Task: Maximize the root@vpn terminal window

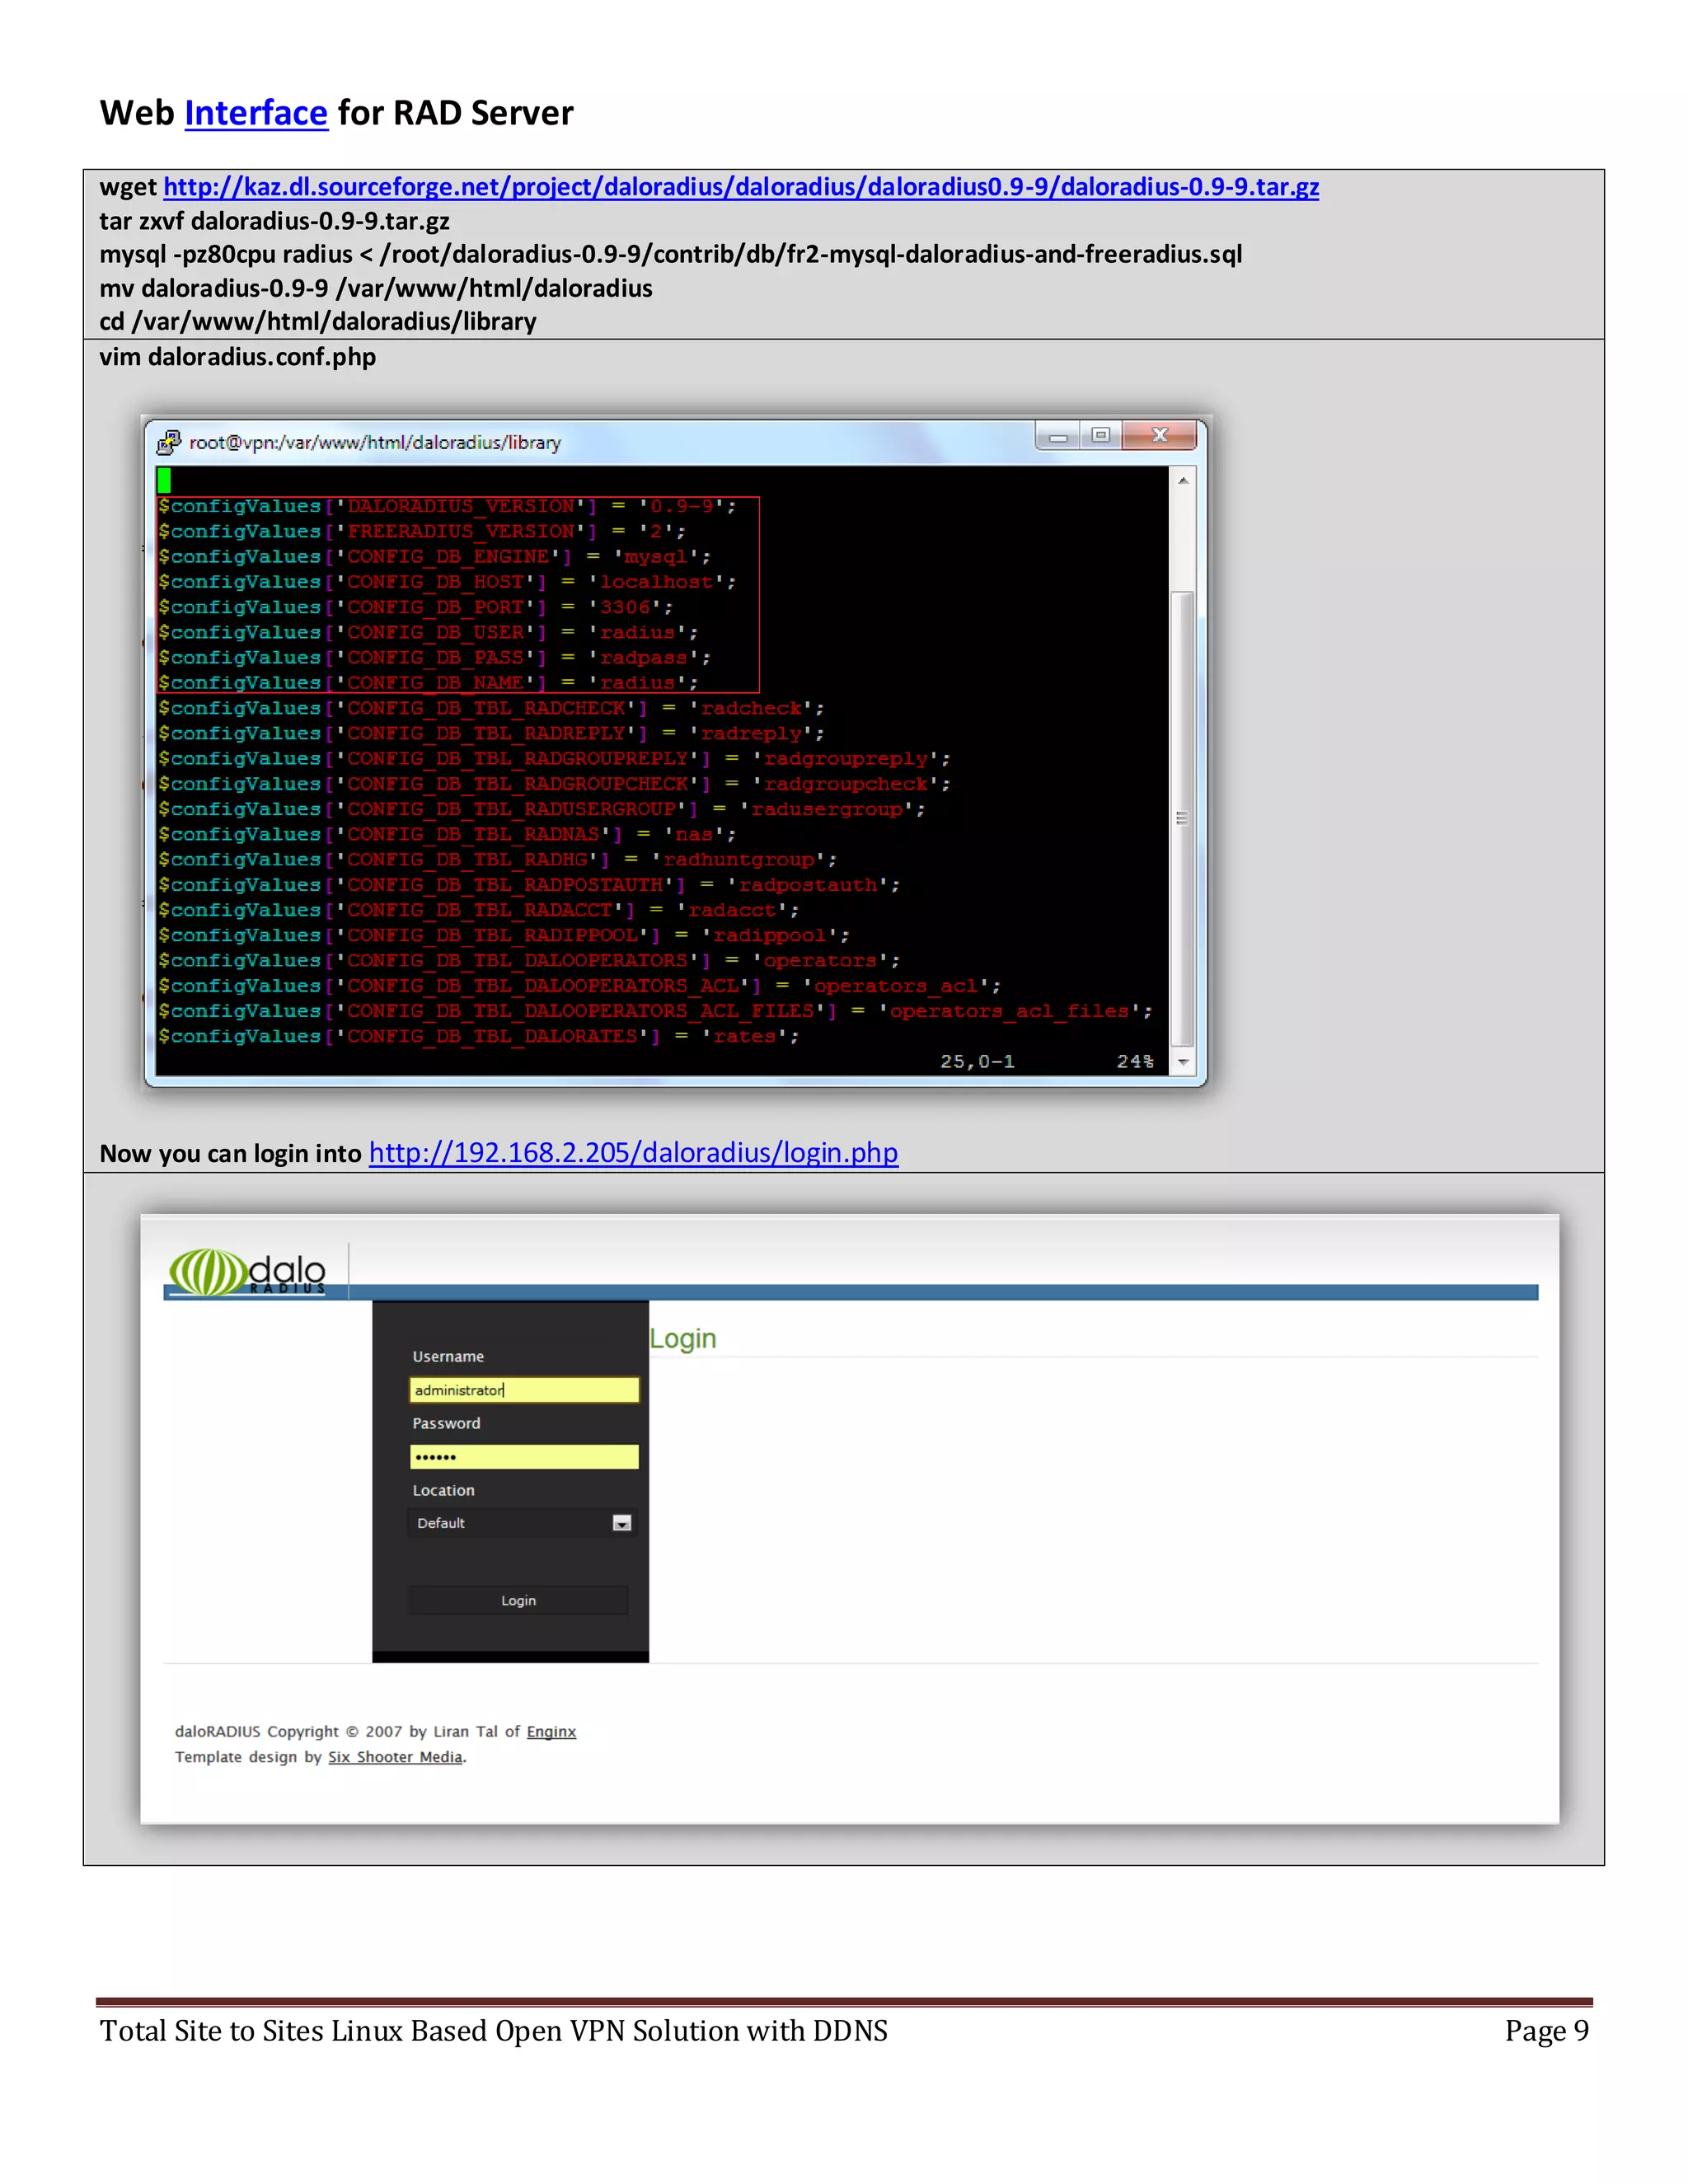Action: click(1100, 435)
